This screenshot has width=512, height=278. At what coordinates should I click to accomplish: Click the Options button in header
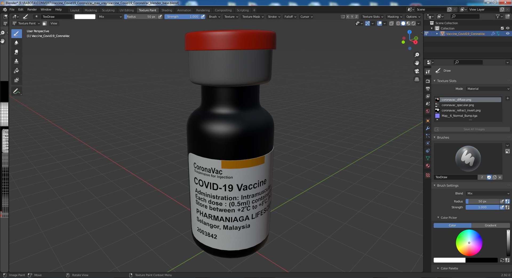pyautogui.click(x=413, y=17)
